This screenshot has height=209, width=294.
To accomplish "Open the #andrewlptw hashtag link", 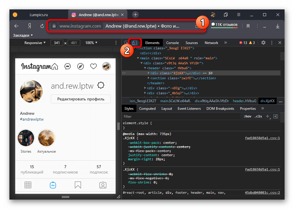I will [32, 119].
